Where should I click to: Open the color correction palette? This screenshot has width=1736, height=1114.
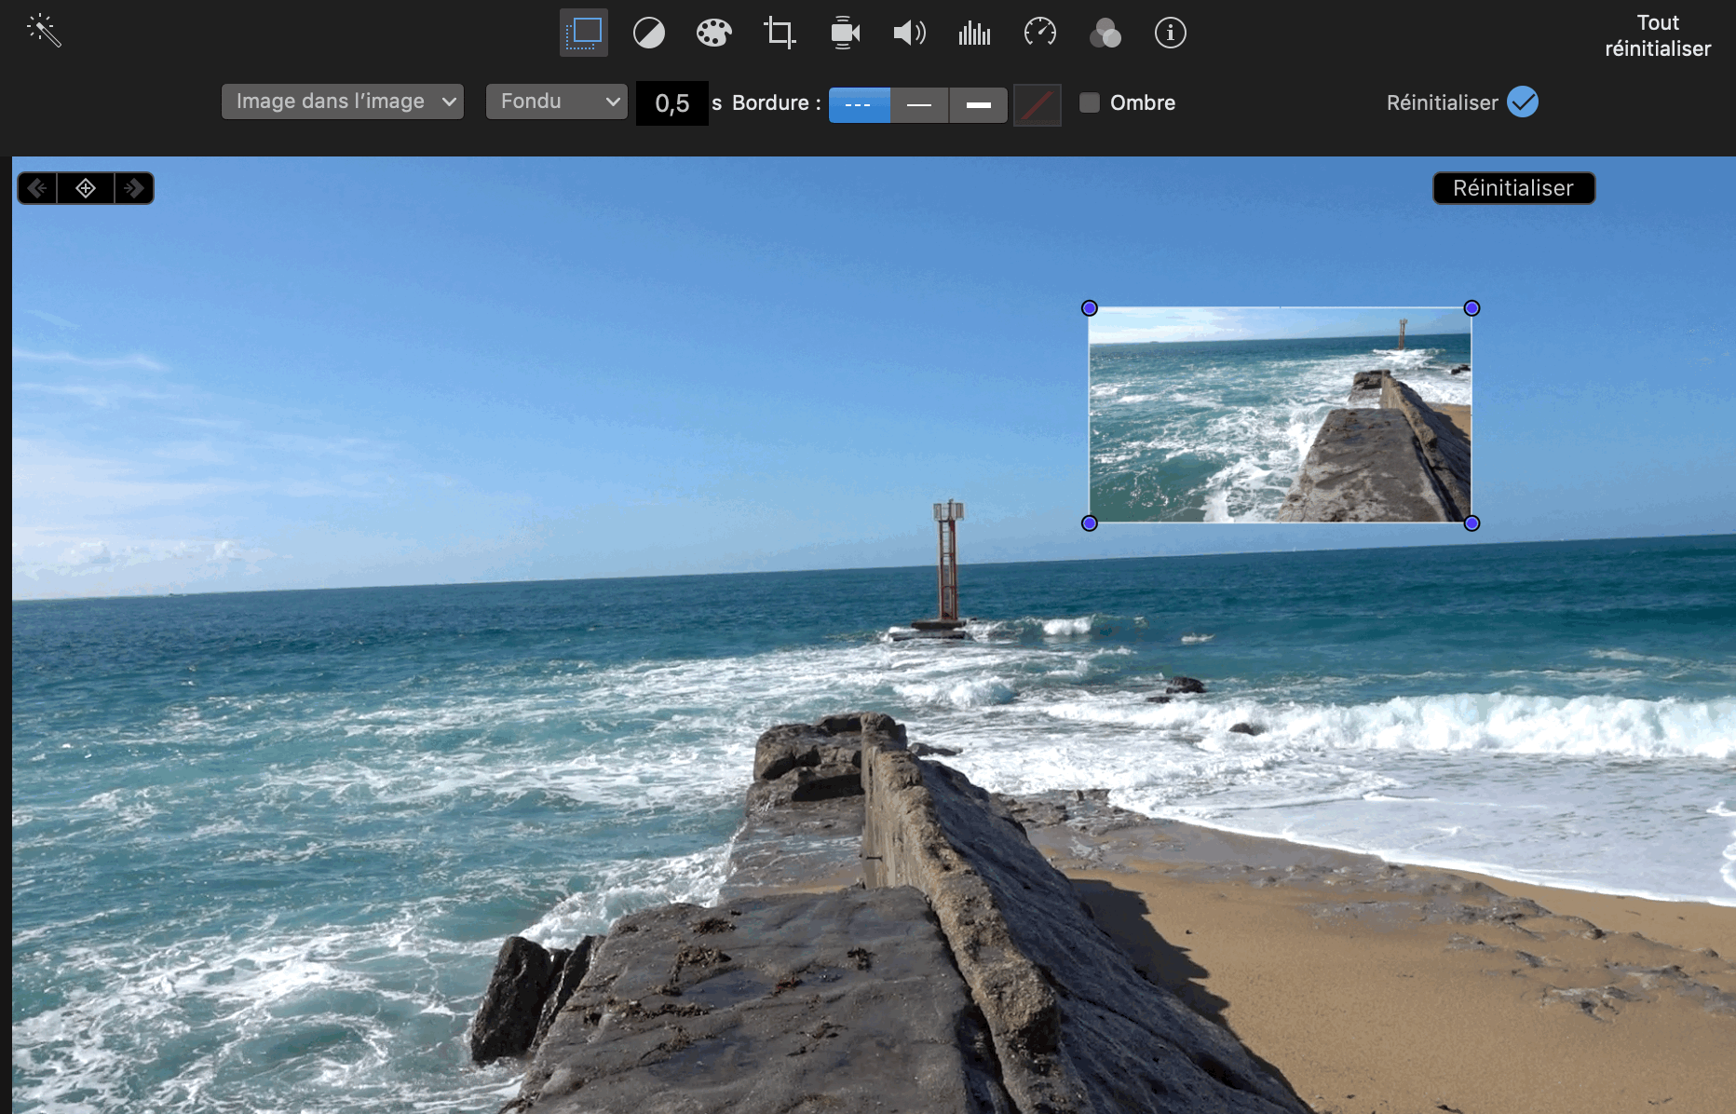pyautogui.click(x=713, y=34)
